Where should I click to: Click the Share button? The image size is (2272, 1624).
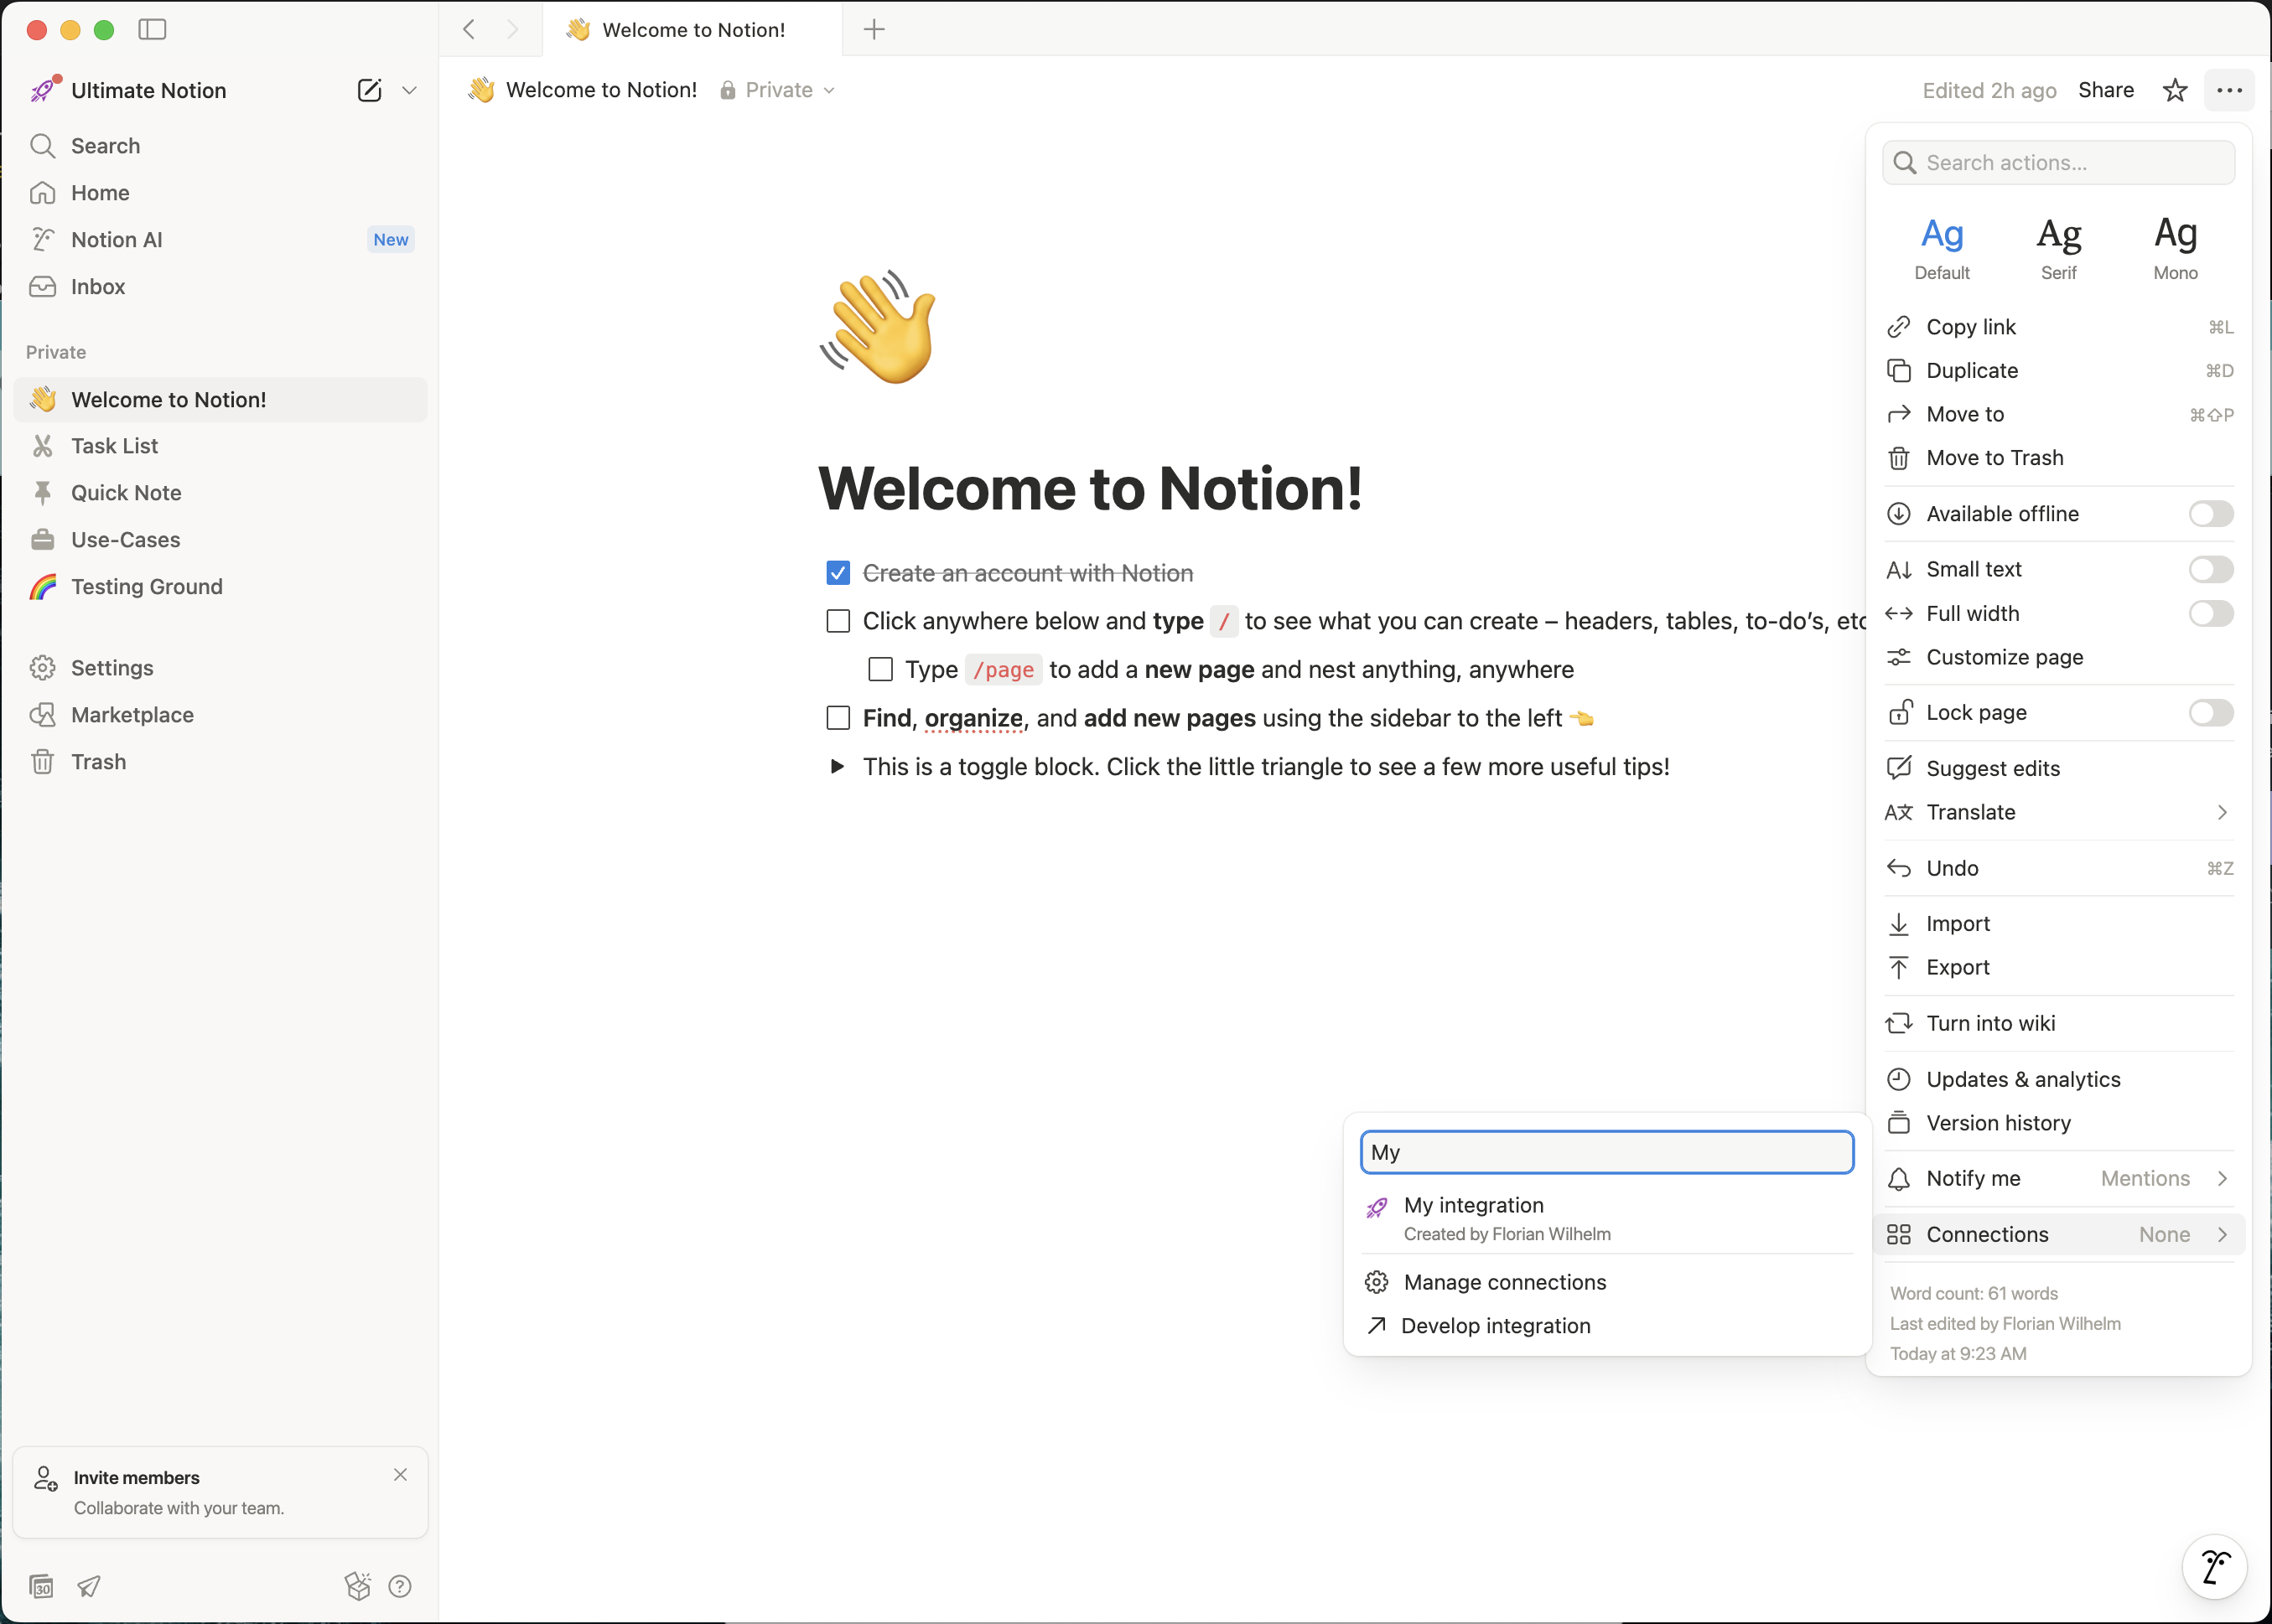(2105, 90)
